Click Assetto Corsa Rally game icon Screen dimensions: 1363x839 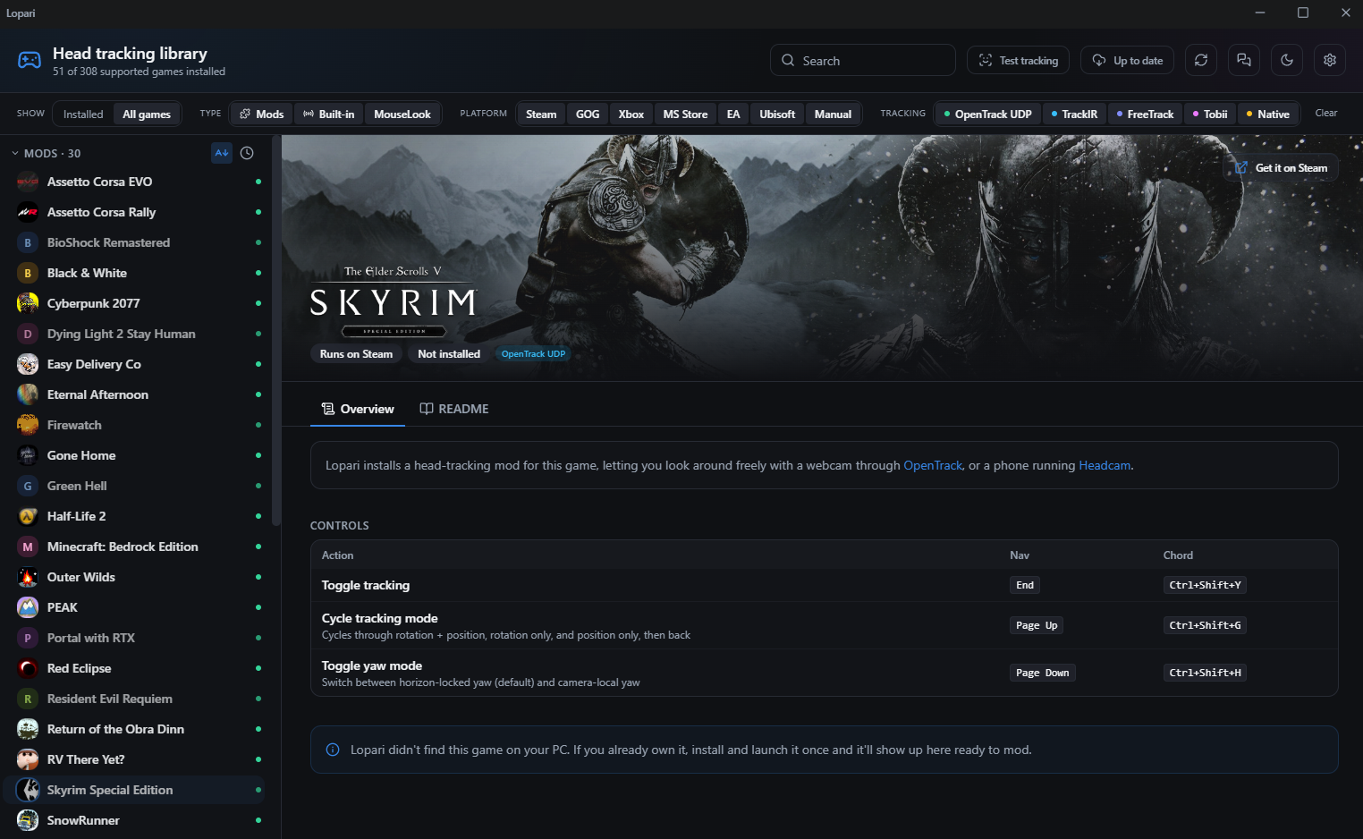28,212
